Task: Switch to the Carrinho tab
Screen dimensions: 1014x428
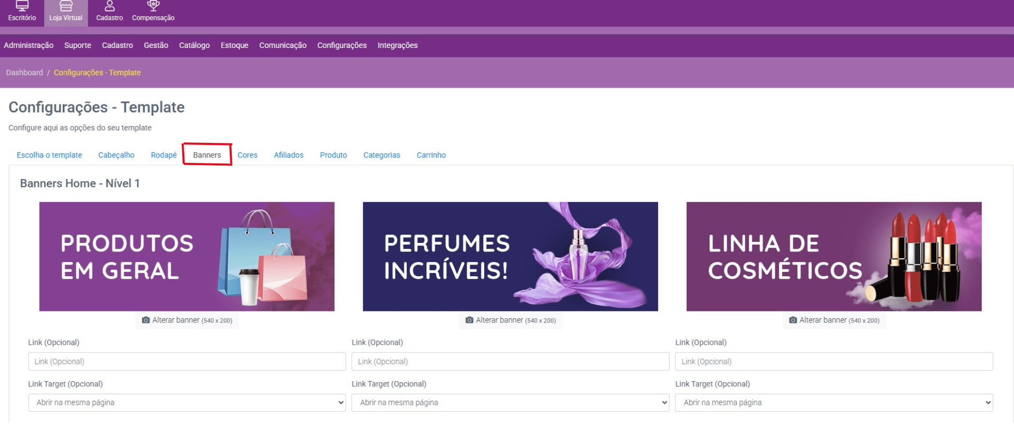Action: pos(431,155)
